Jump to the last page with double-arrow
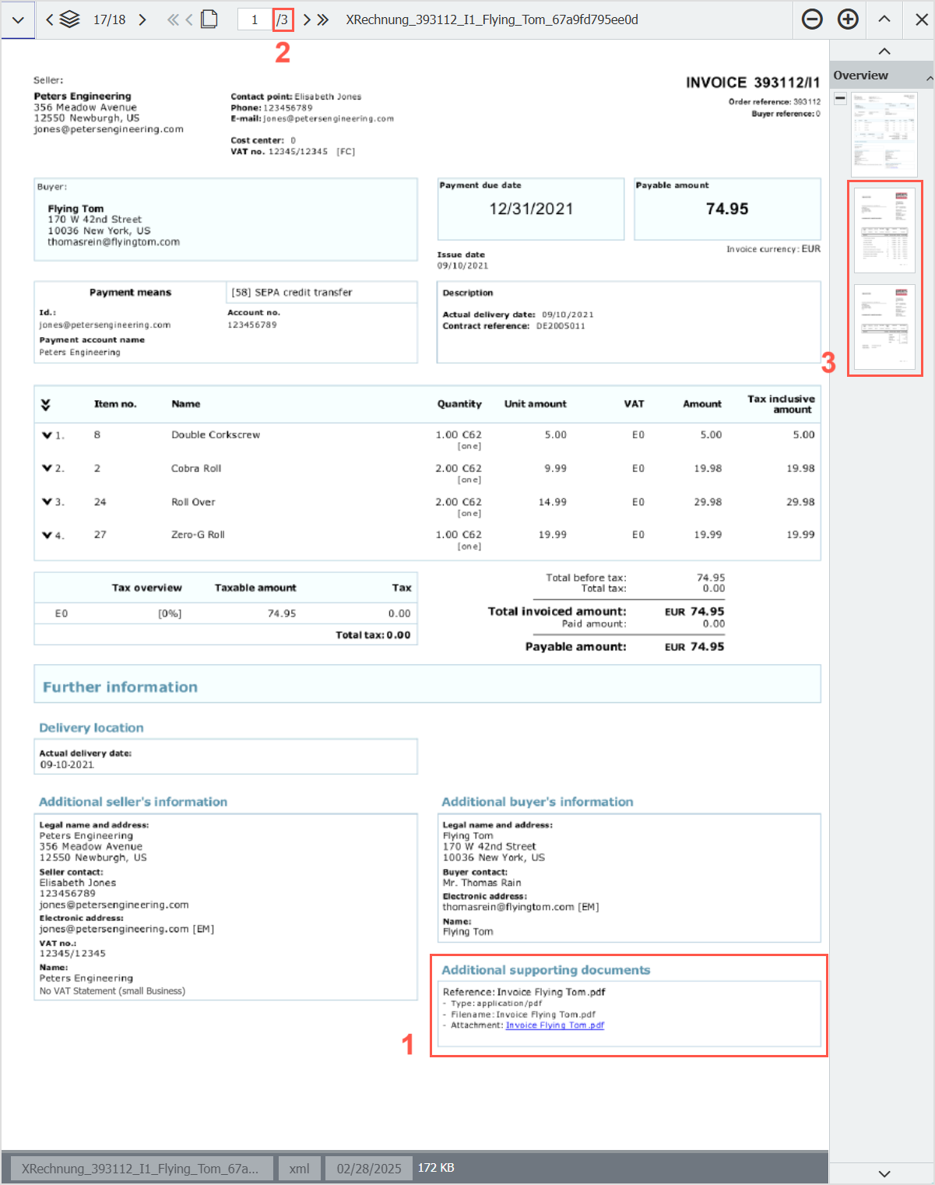The height and width of the screenshot is (1185, 935). pyautogui.click(x=322, y=19)
